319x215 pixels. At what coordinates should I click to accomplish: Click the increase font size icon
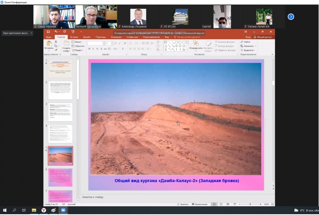tap(116, 43)
